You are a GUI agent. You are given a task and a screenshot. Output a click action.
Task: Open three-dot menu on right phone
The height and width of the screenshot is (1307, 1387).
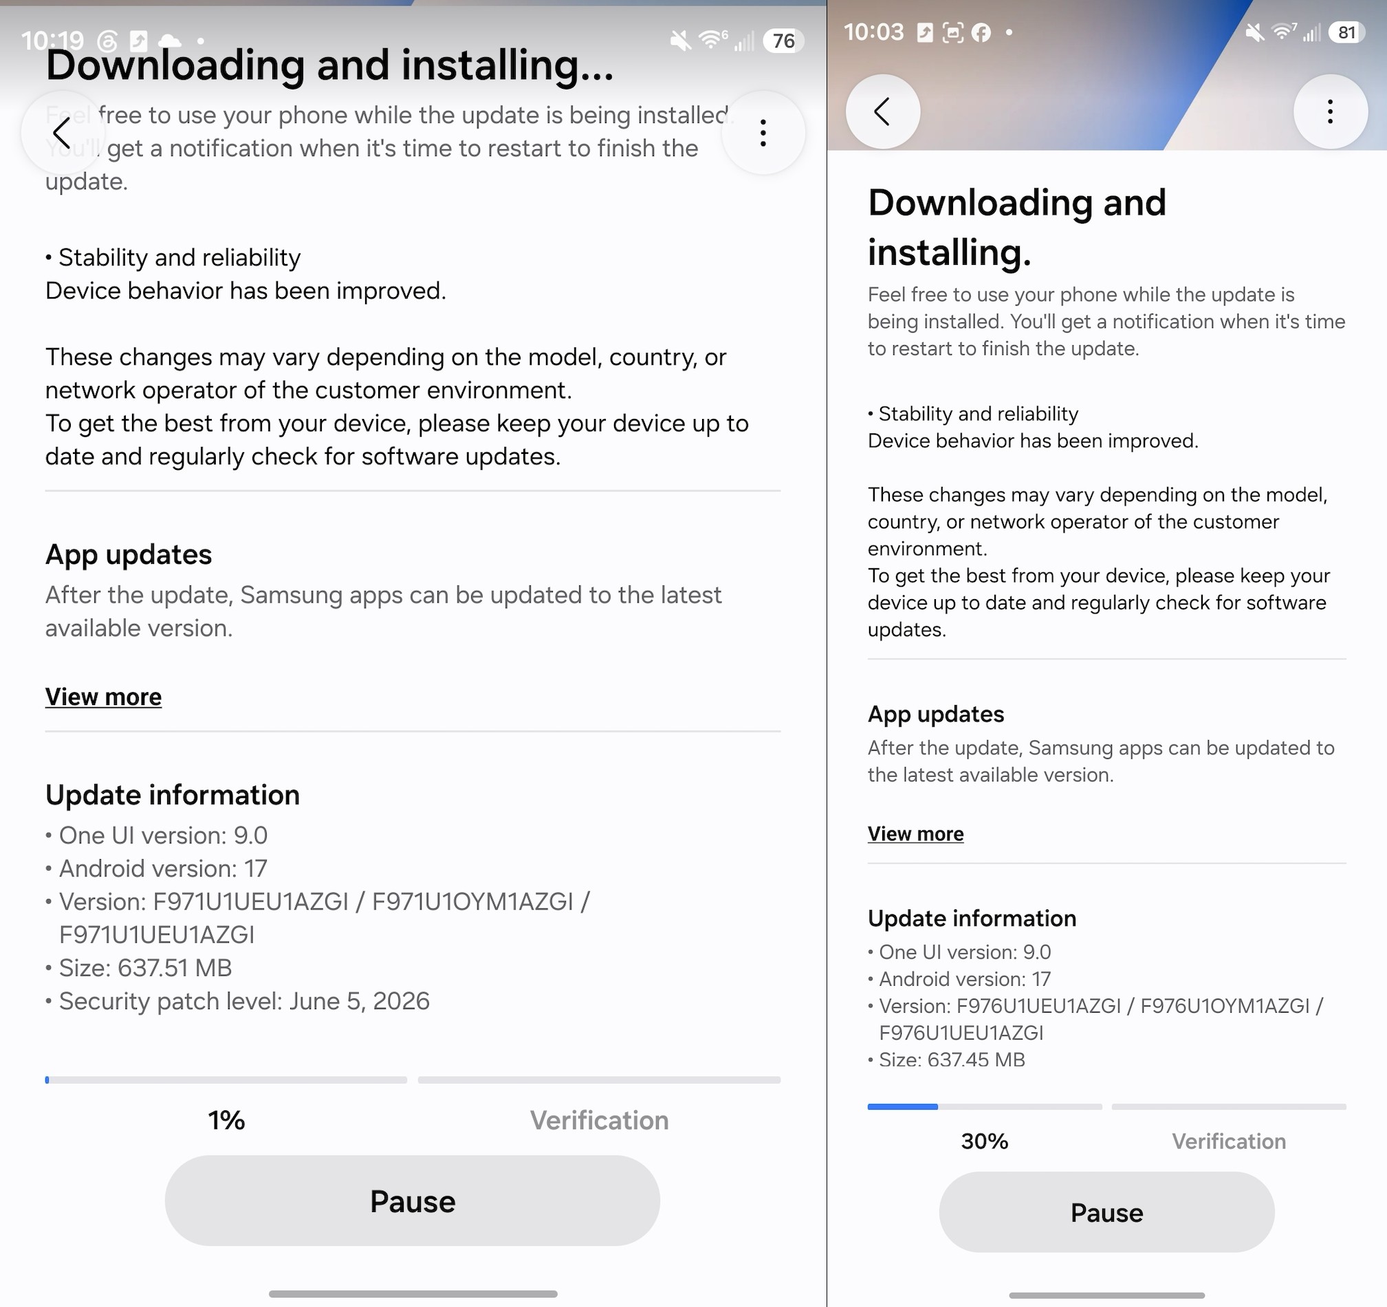point(1331,111)
